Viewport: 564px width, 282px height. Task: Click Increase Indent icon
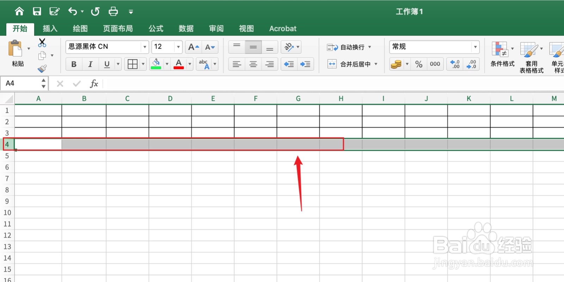[x=305, y=64]
